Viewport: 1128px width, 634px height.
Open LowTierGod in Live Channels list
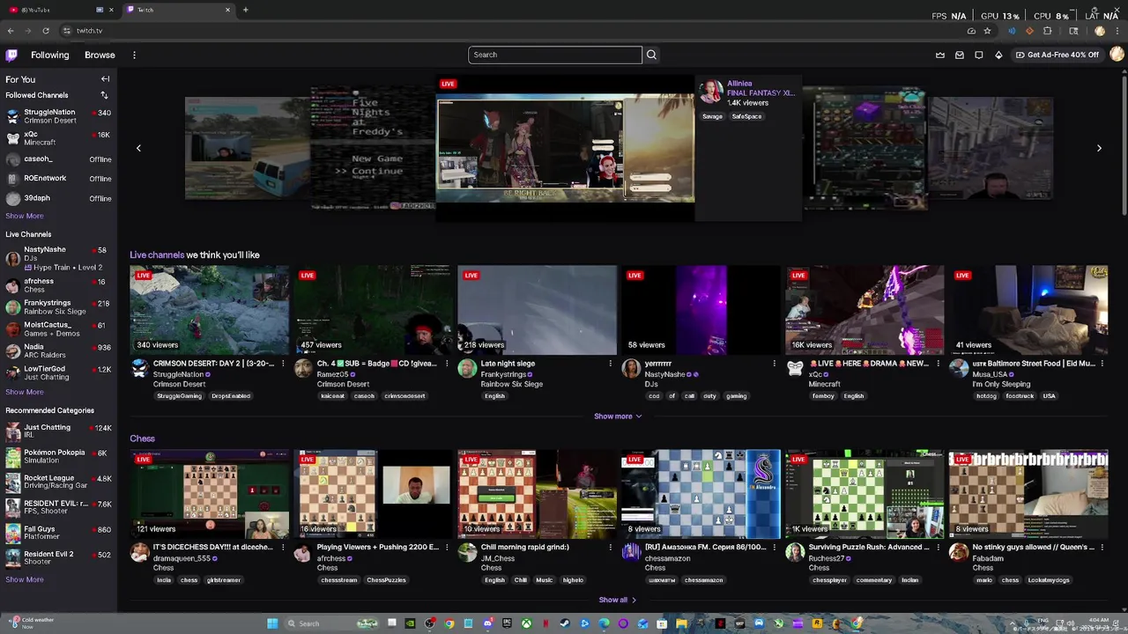point(58,372)
